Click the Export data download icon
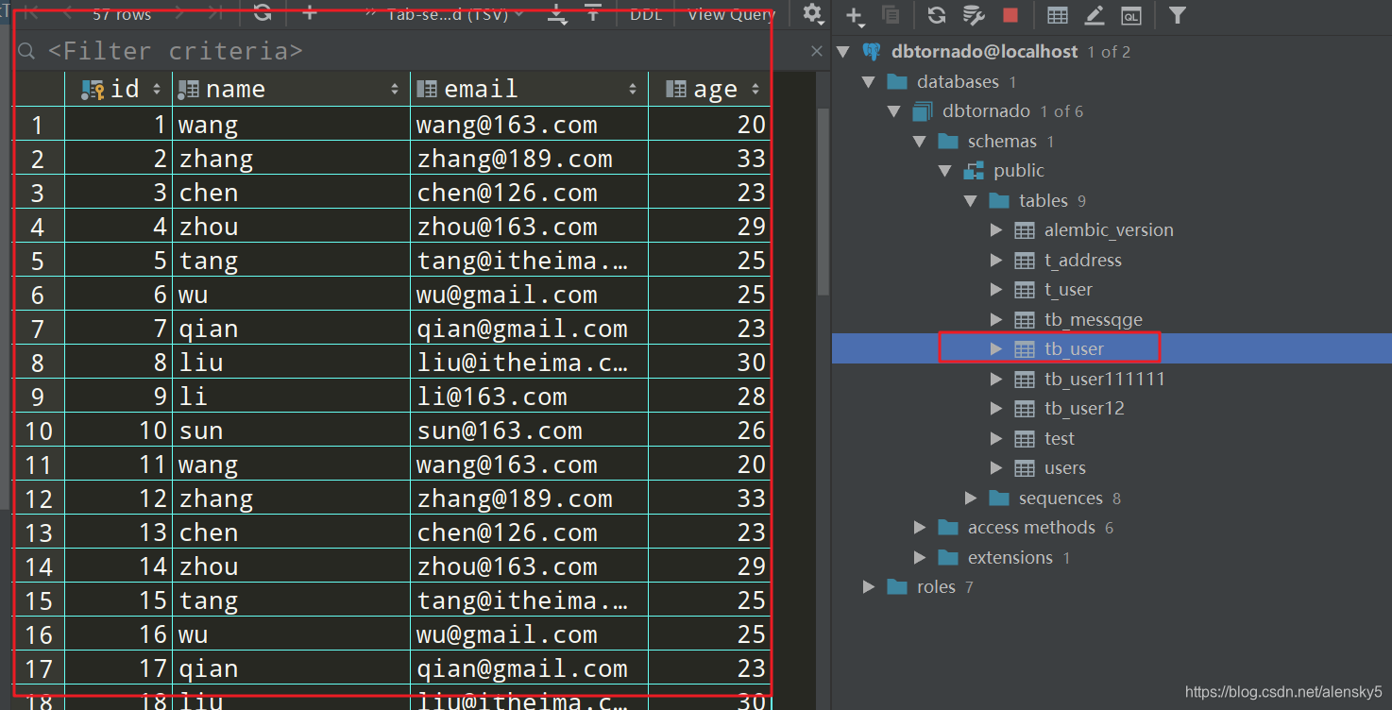Viewport: 1392px width, 710px height. pyautogui.click(x=558, y=13)
